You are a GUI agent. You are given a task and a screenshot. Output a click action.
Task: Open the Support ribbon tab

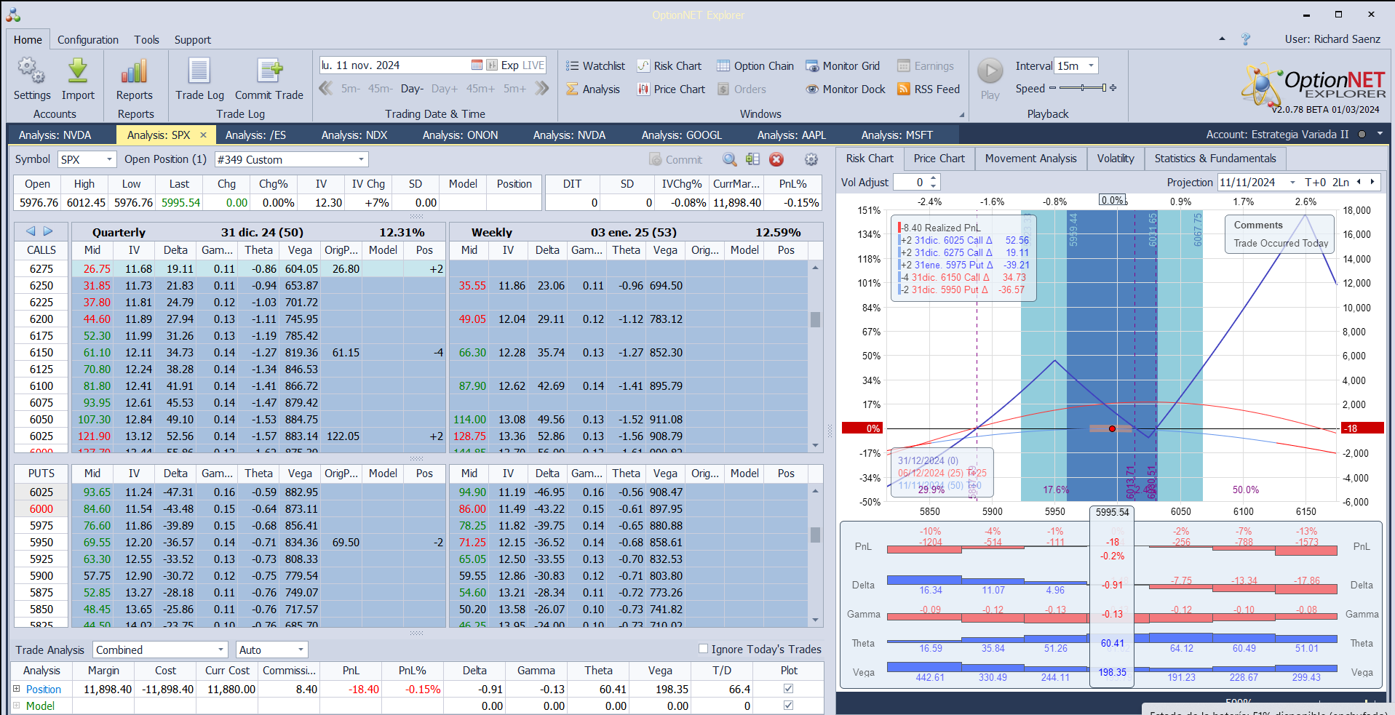192,39
